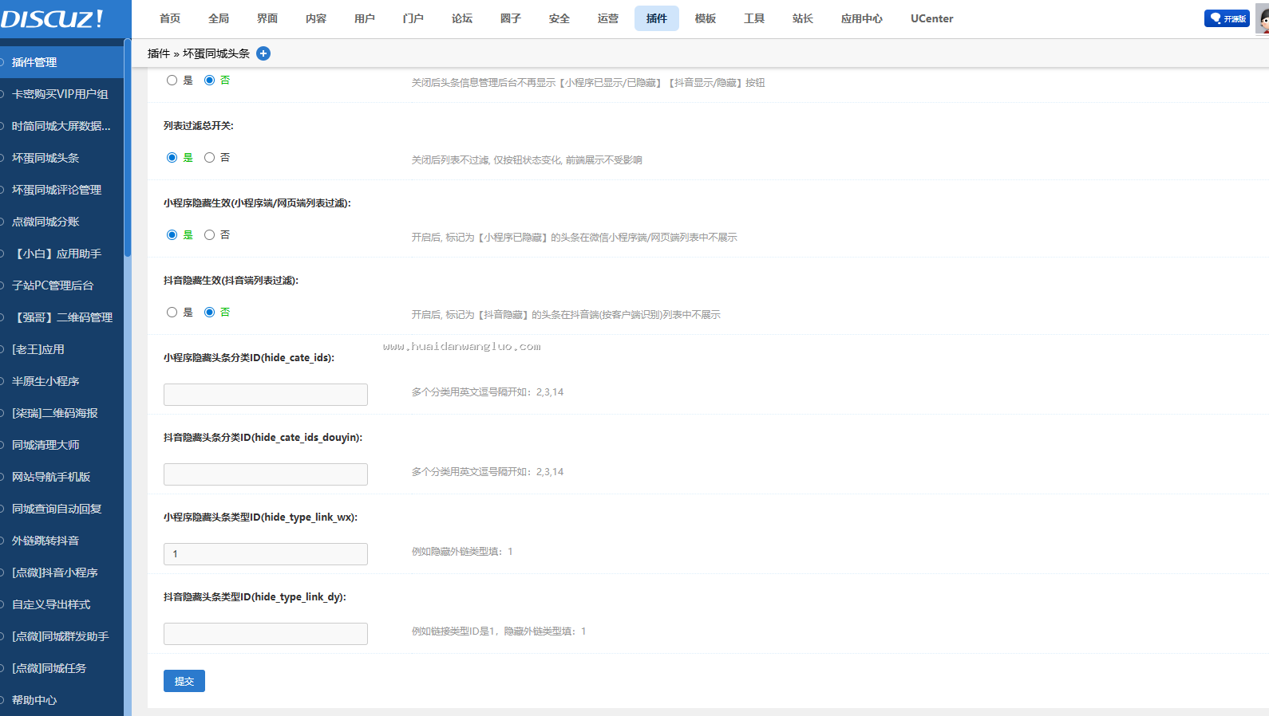
Task: Click the 插件 breadcrumb link
Action: pos(159,53)
